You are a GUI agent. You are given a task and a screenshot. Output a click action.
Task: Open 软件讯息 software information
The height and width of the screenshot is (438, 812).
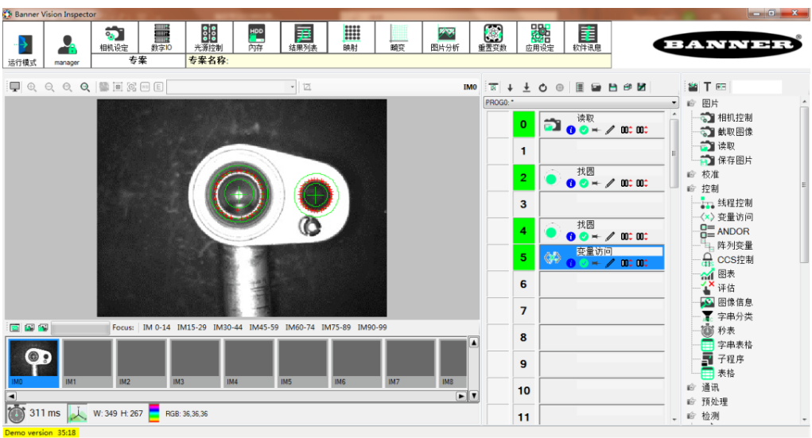coord(587,38)
